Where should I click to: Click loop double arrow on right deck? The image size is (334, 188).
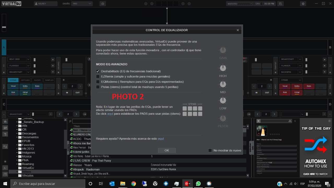tap(270, 86)
